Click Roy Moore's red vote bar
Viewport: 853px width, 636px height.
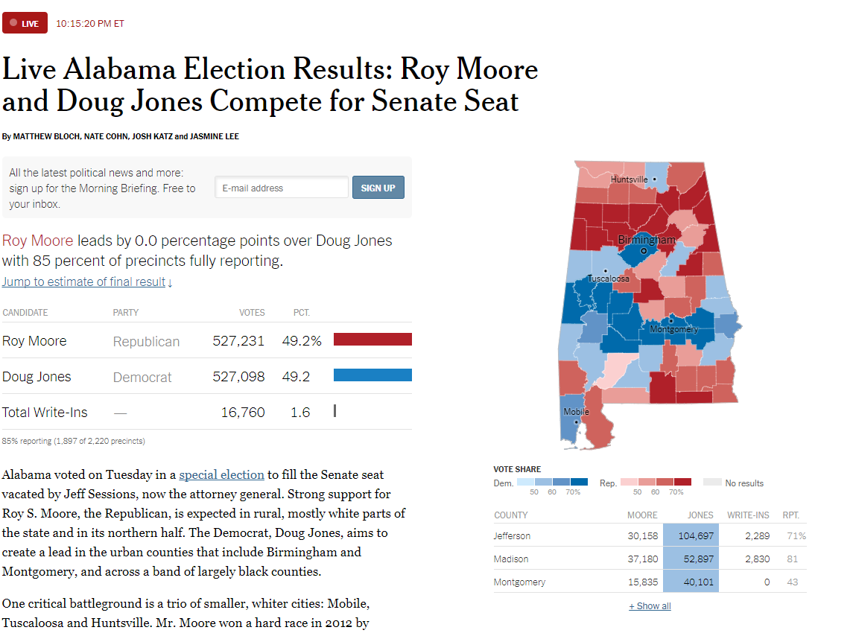(372, 340)
